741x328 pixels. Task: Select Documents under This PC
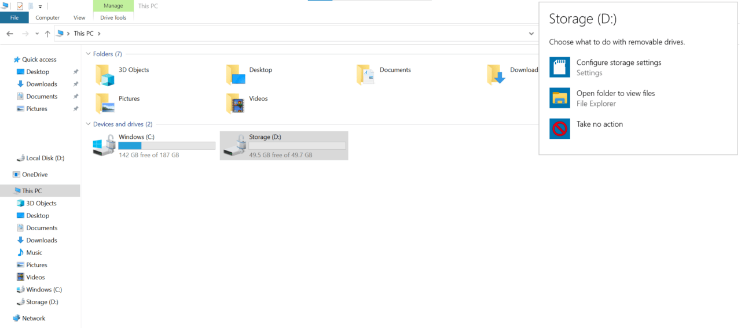coord(42,228)
